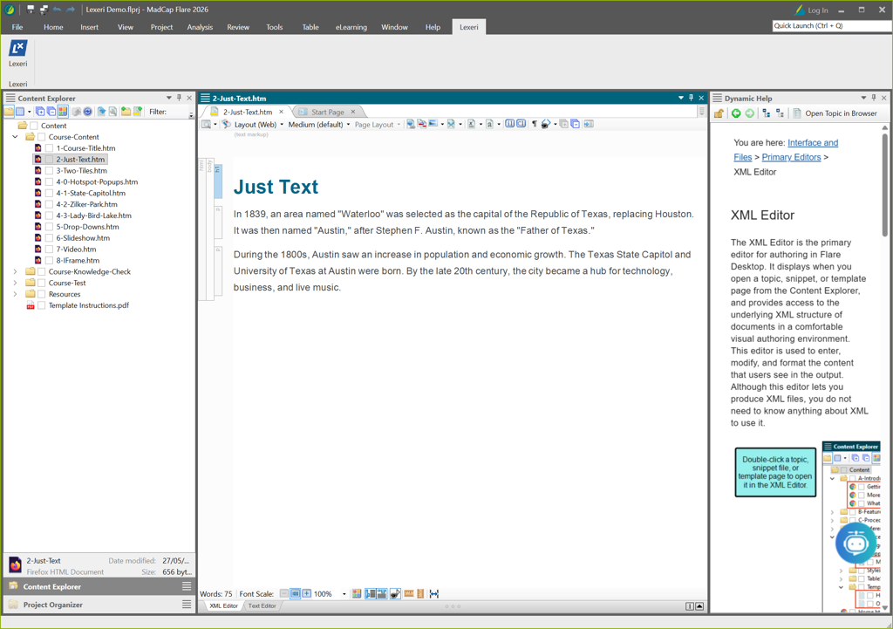893x629 pixels.
Task: Check the box next to 1-Course-Title.htm
Action: 49,148
